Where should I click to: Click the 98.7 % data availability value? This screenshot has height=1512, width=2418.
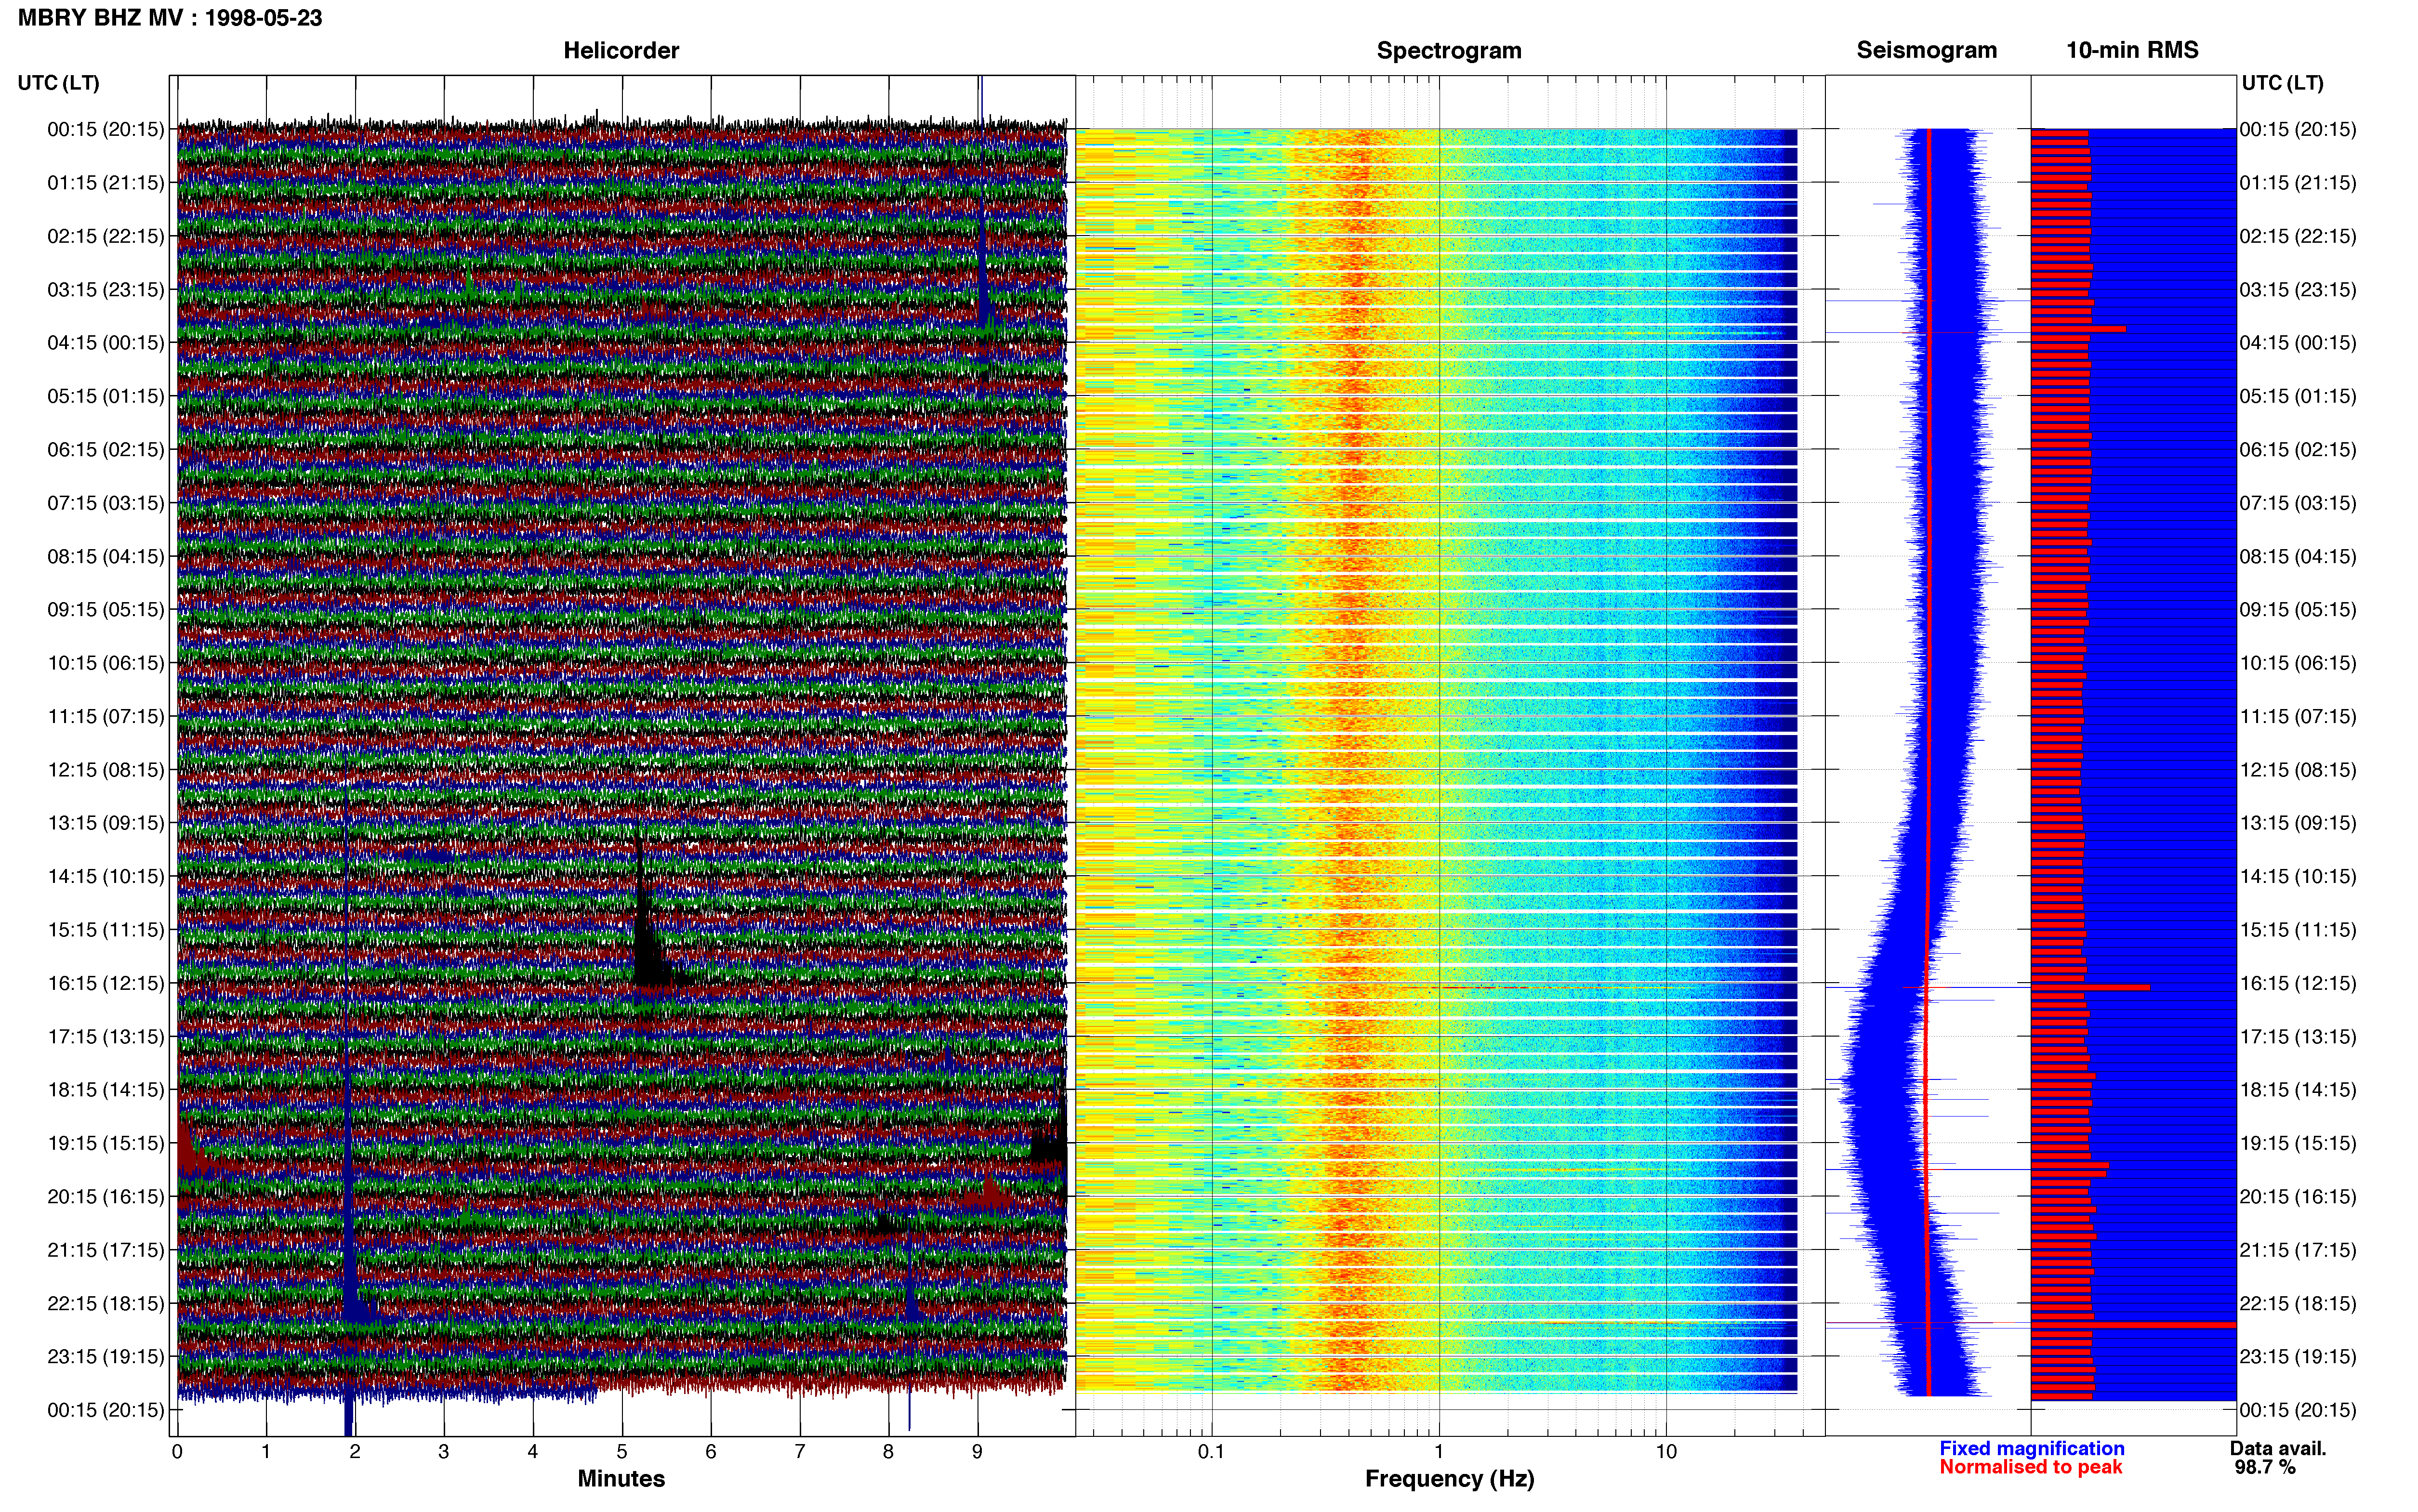click(2265, 1467)
